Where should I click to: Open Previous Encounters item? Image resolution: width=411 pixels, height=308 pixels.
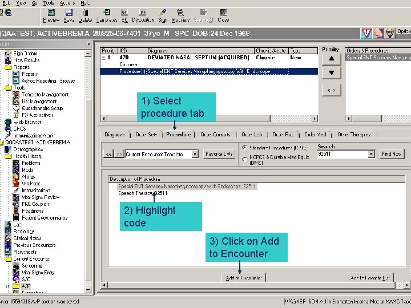coord(35,245)
